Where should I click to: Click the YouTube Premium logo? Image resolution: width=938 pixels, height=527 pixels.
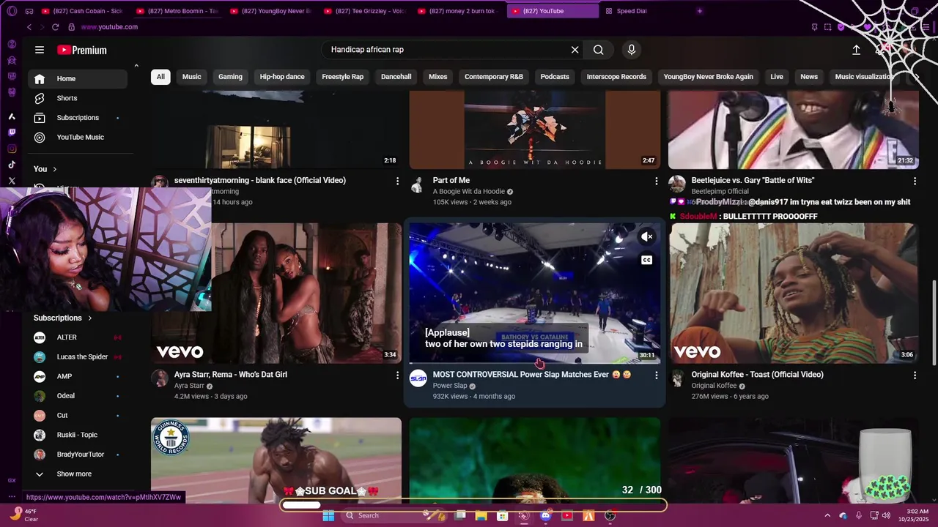(x=82, y=50)
